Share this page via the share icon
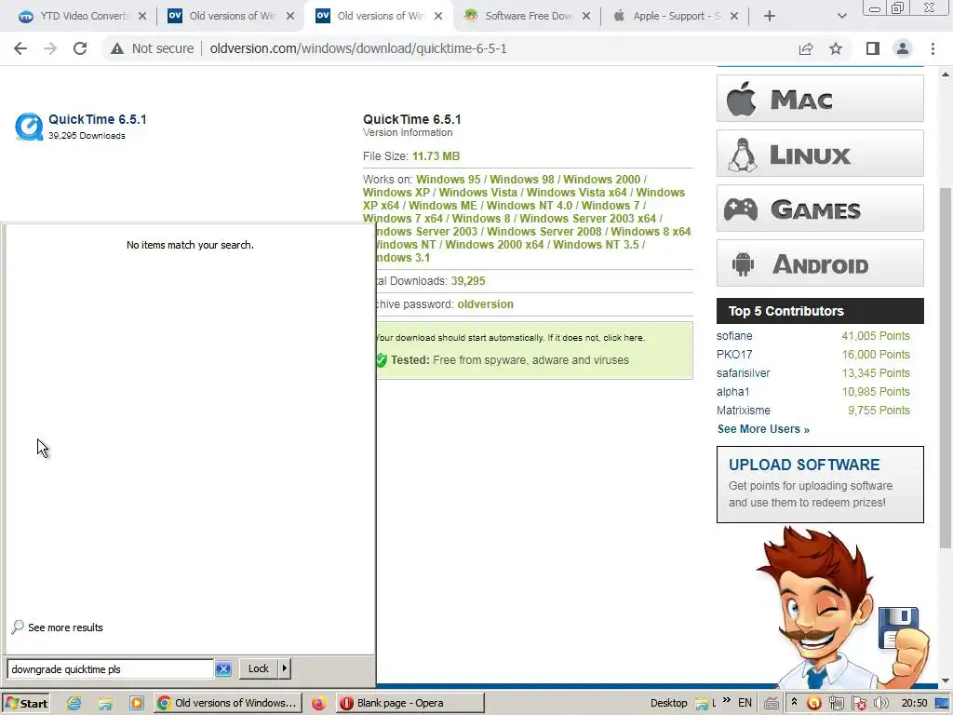This screenshot has width=953, height=715. click(806, 48)
